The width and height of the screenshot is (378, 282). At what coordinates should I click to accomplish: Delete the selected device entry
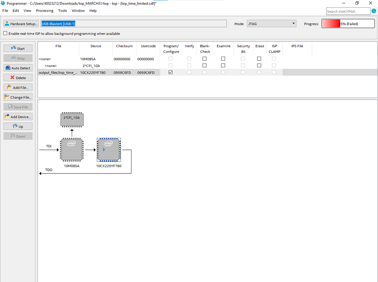tap(18, 77)
